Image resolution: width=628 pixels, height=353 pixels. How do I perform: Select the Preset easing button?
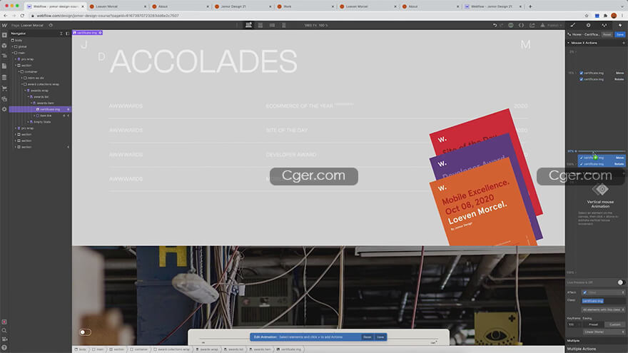[x=593, y=324]
